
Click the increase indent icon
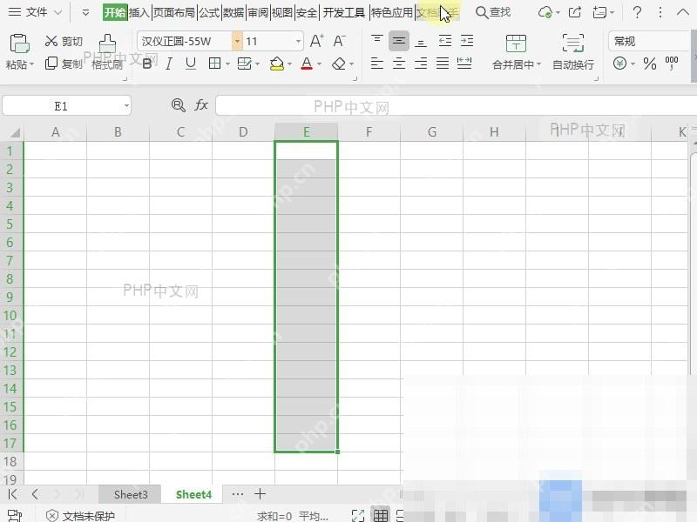[467, 41]
